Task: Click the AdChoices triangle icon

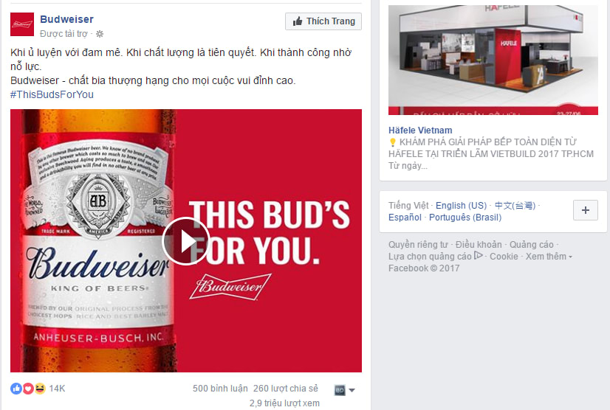Action: (479, 256)
